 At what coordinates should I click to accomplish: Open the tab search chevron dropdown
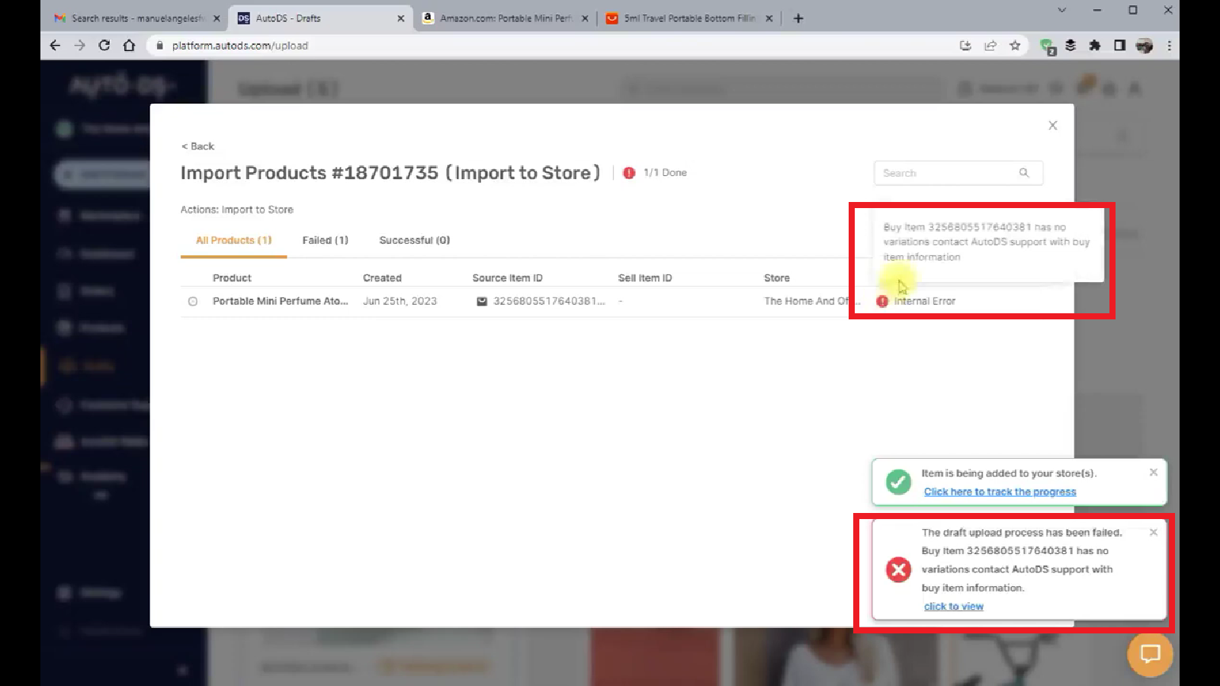point(1061,10)
